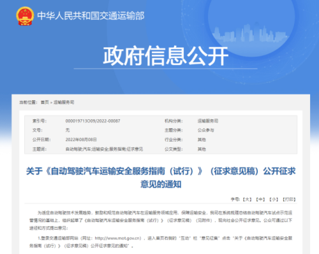Screen dimensions: 319x254
Task: Click the 公文类型 value 其他
Action: point(202,149)
